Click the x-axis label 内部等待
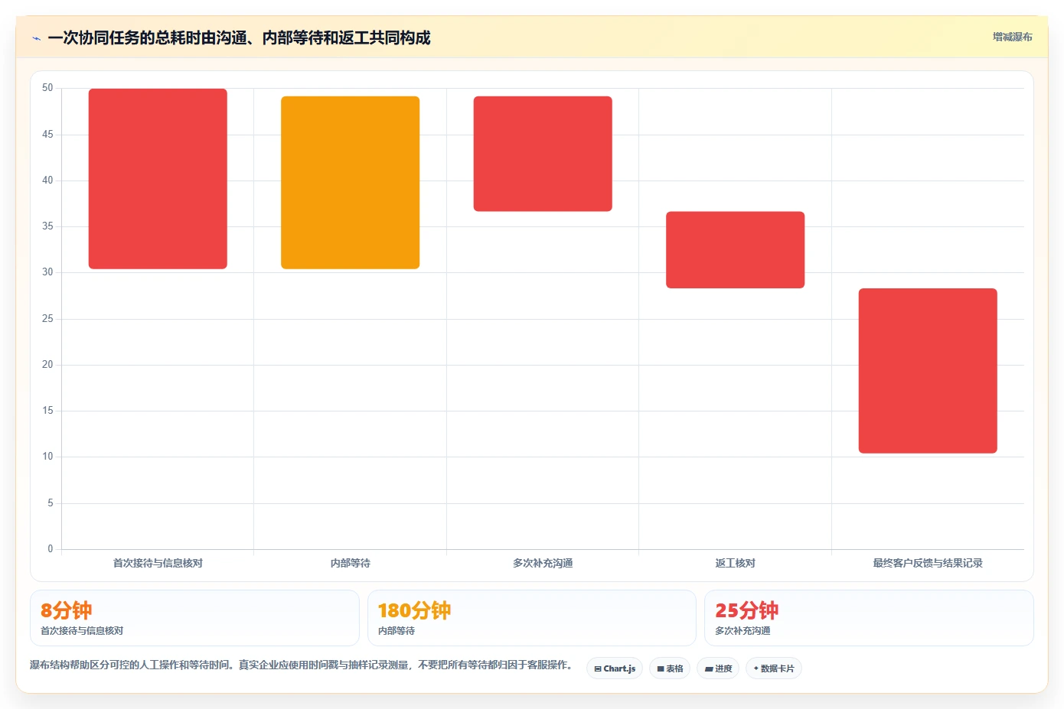Screen dimensions: 1064x709 pyautogui.click(x=350, y=563)
